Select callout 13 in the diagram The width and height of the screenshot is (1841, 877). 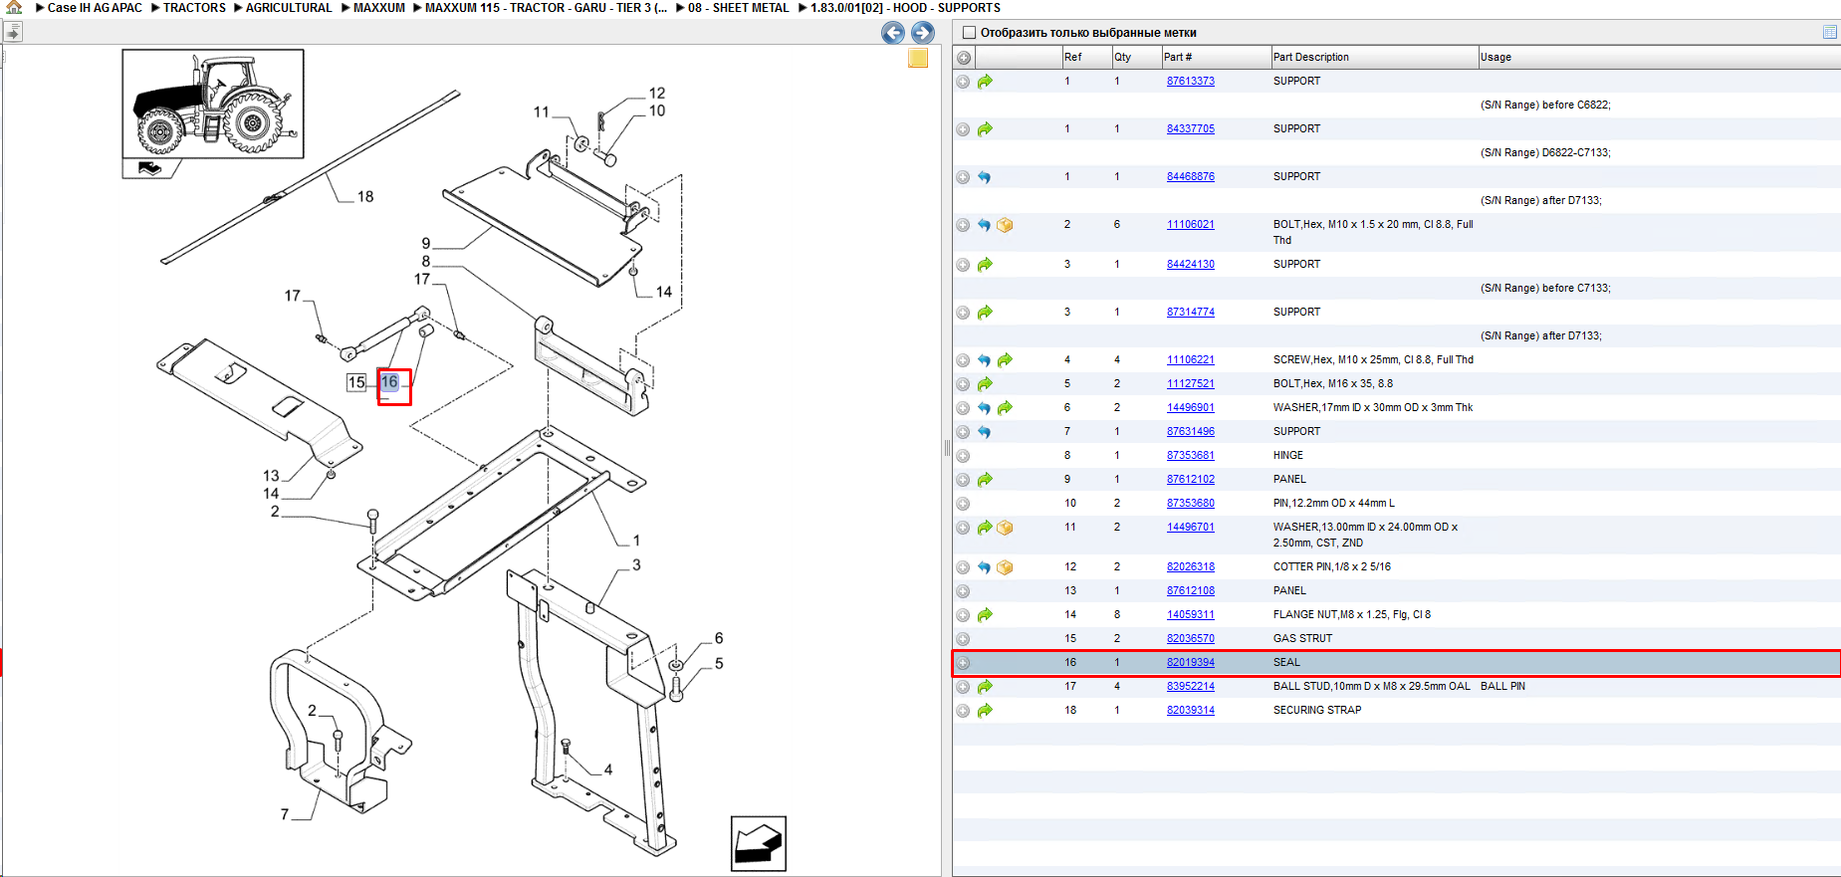click(x=271, y=476)
